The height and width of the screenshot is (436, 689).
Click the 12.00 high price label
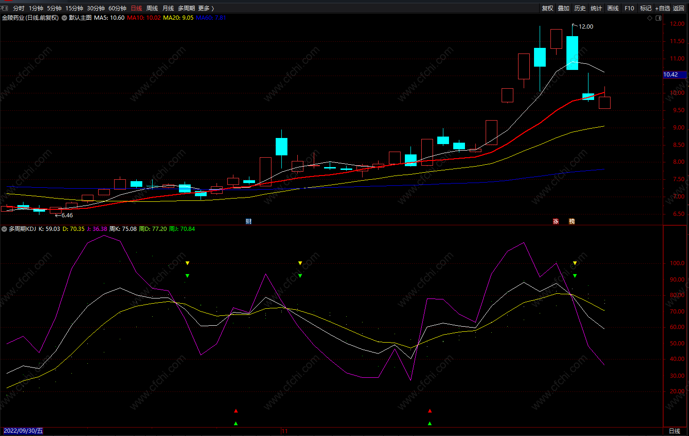click(x=586, y=27)
